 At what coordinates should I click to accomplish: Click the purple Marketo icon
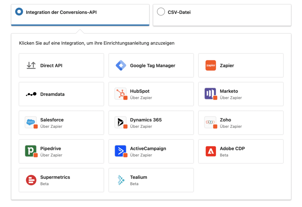[210, 93]
